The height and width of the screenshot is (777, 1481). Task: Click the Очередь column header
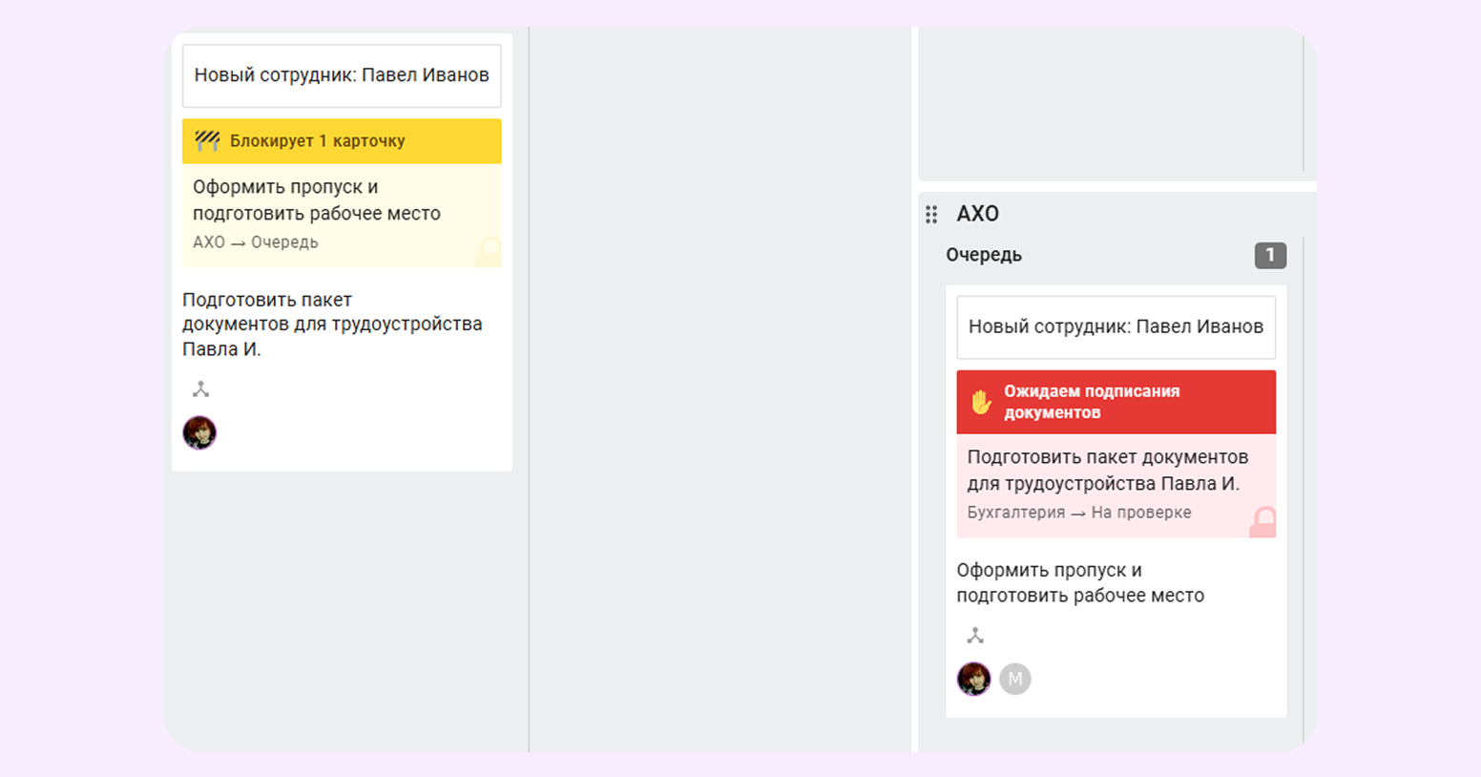(x=984, y=255)
